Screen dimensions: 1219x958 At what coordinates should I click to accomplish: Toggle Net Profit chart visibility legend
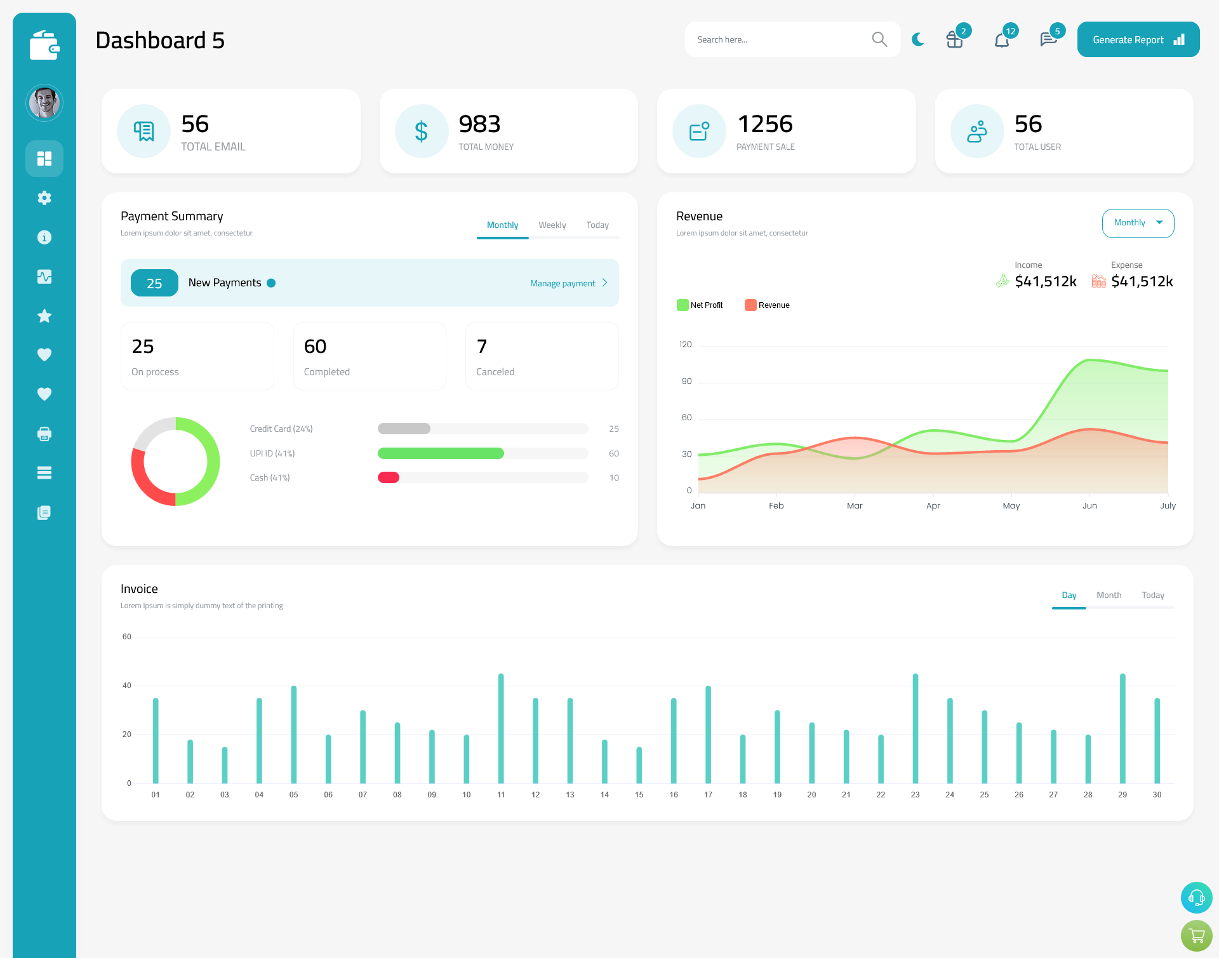click(x=700, y=305)
